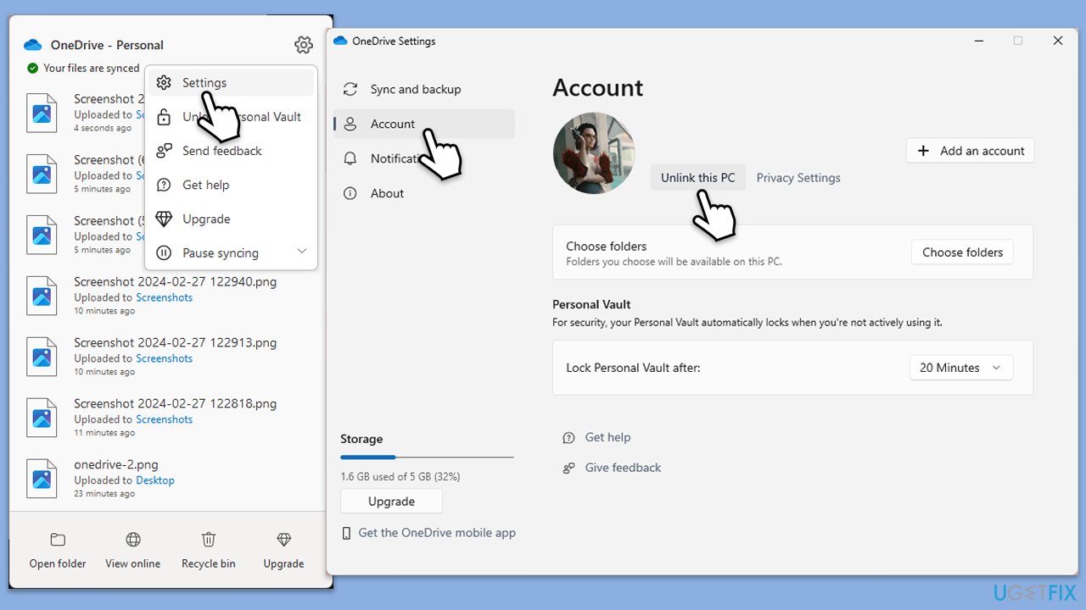Click the Give feedback link in settings

[623, 468]
